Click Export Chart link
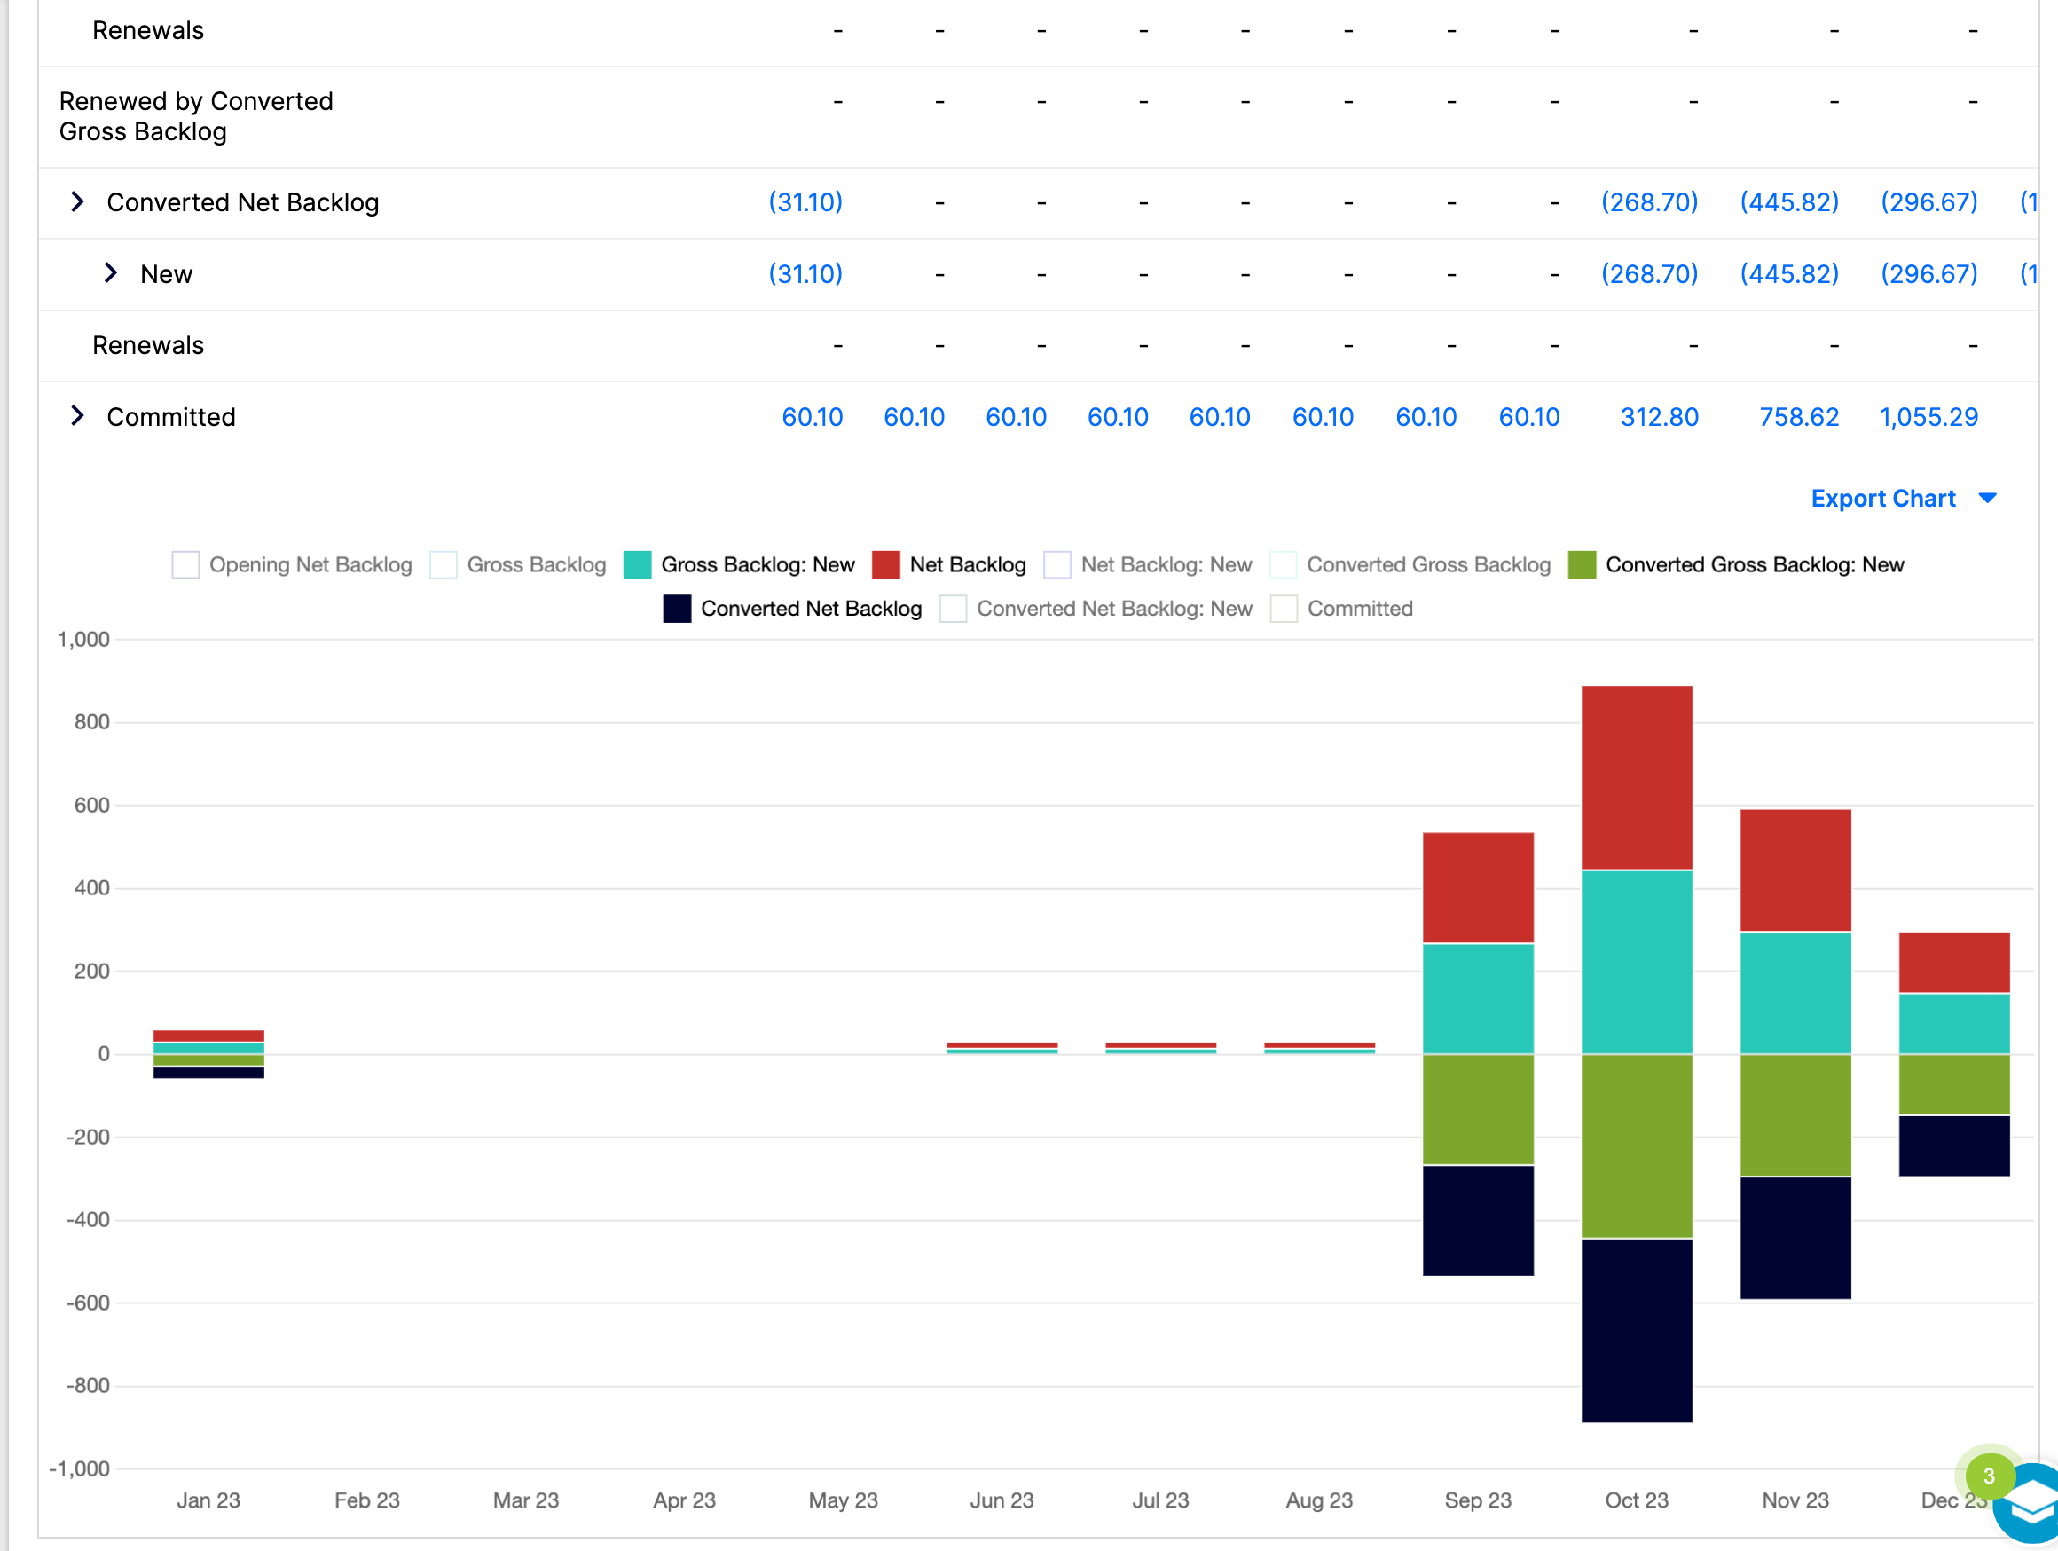Viewport: 2058px width, 1551px height. click(x=1883, y=499)
